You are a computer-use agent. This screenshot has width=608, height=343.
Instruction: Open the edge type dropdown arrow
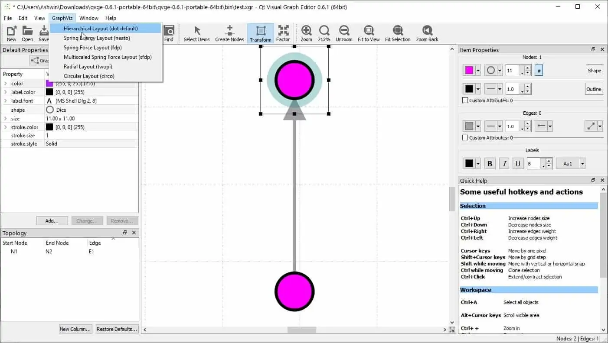pos(600,126)
